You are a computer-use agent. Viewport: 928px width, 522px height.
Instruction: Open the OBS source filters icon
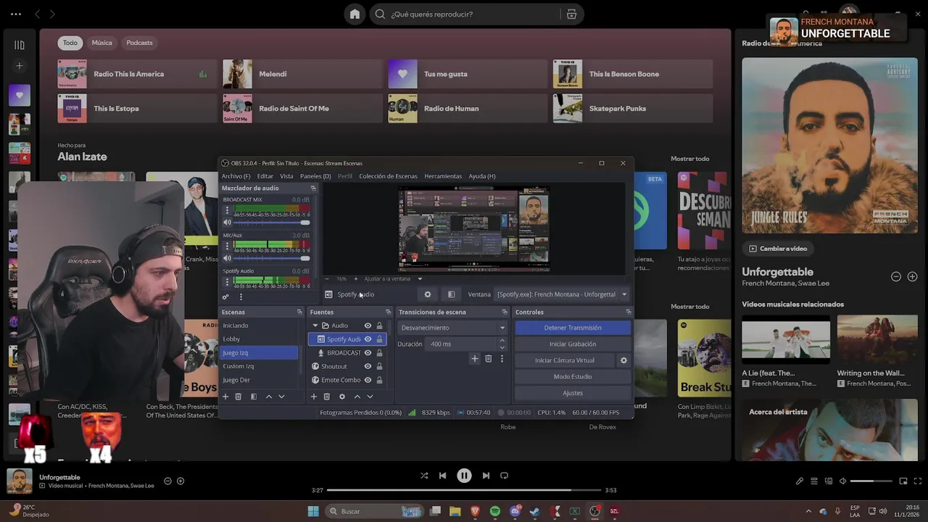point(451,294)
